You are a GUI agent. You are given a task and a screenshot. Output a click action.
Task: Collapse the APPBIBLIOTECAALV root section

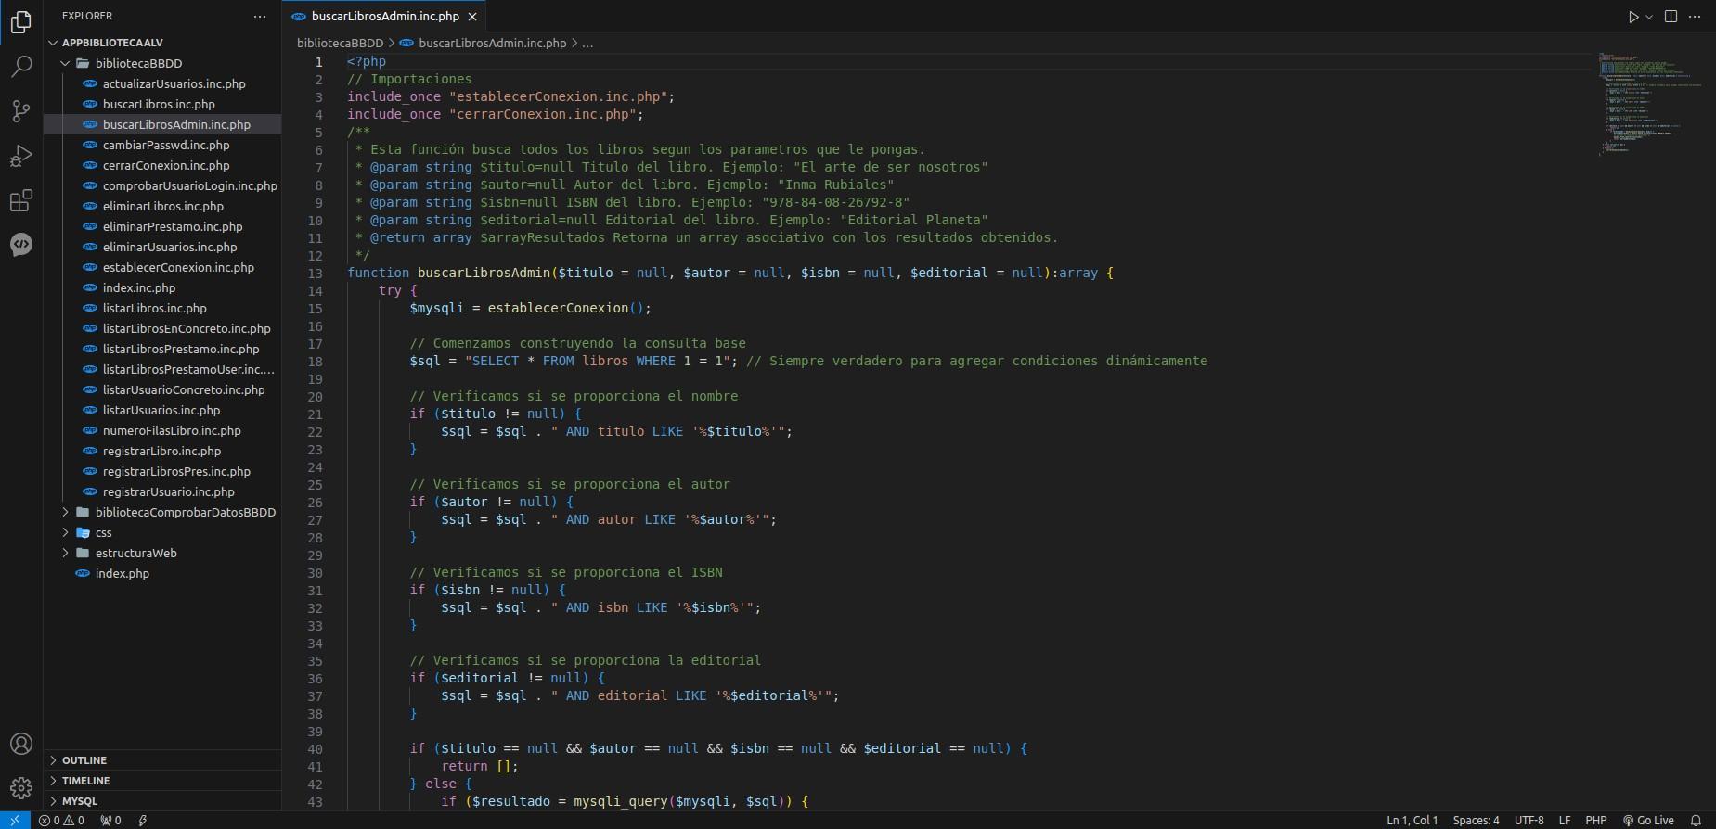(162, 43)
